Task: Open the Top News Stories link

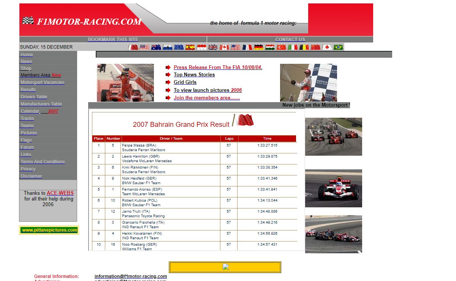Action: tap(194, 75)
